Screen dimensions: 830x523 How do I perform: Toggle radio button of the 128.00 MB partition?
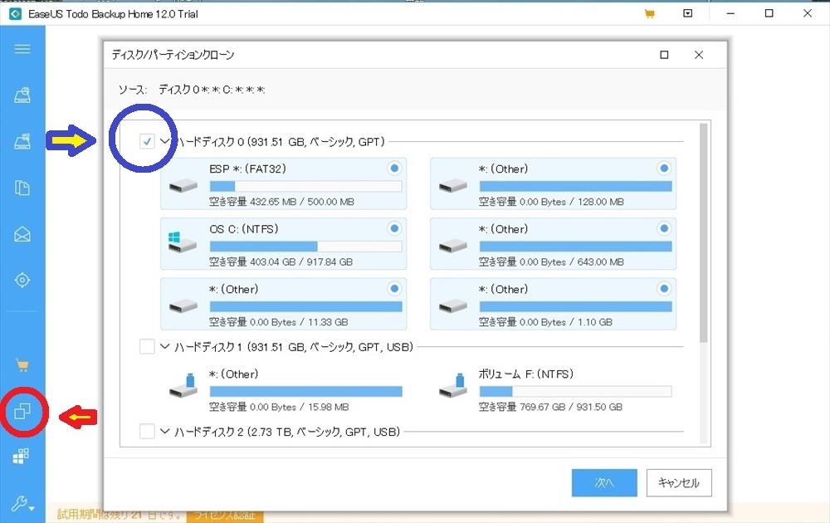(x=664, y=169)
